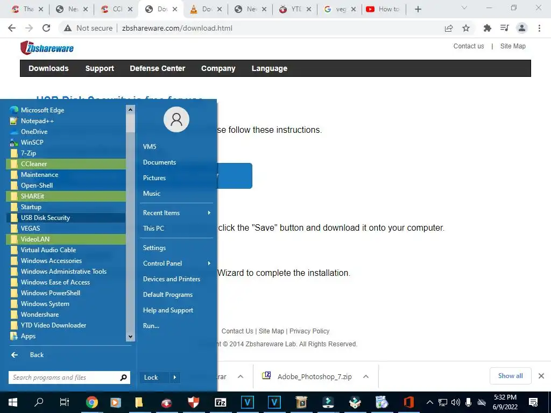This screenshot has height=413, width=551.
Task: Expand the CCleaner program folder
Action: pyautogui.click(x=66, y=164)
